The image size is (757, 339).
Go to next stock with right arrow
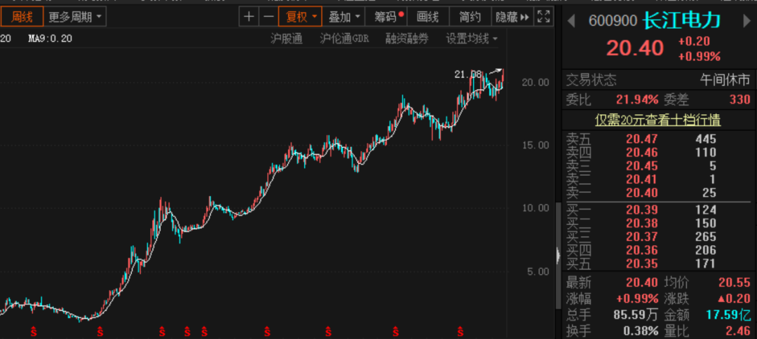745,20
